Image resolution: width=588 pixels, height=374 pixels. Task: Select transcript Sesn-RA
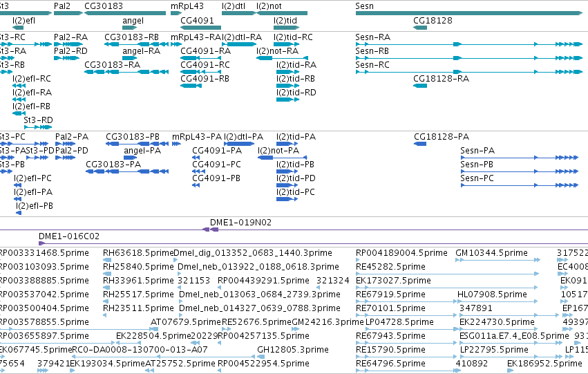tap(468, 44)
